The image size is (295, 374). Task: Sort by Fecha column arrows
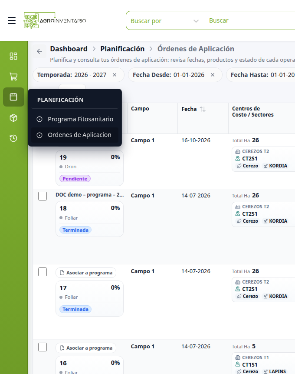pos(203,109)
